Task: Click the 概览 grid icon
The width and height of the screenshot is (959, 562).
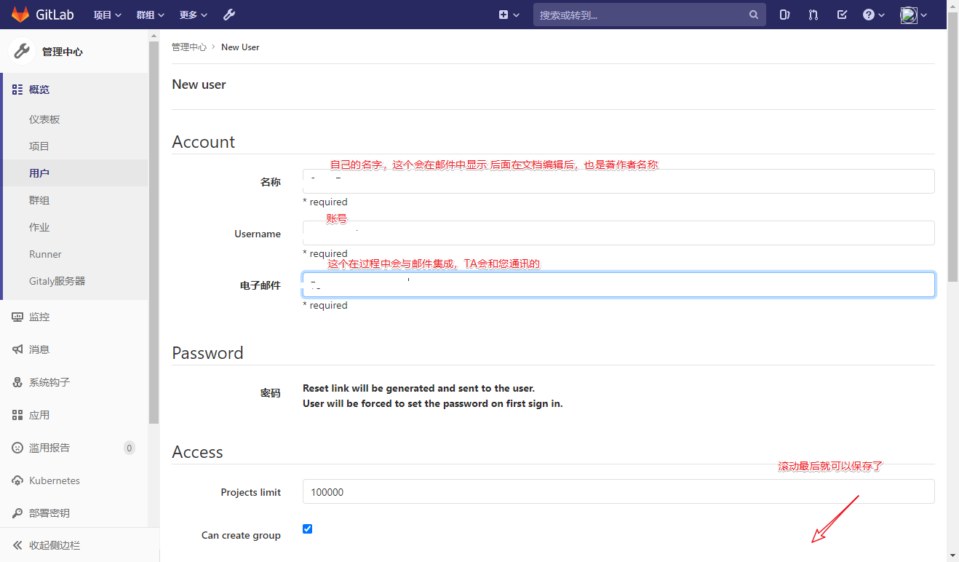Action: coord(17,90)
